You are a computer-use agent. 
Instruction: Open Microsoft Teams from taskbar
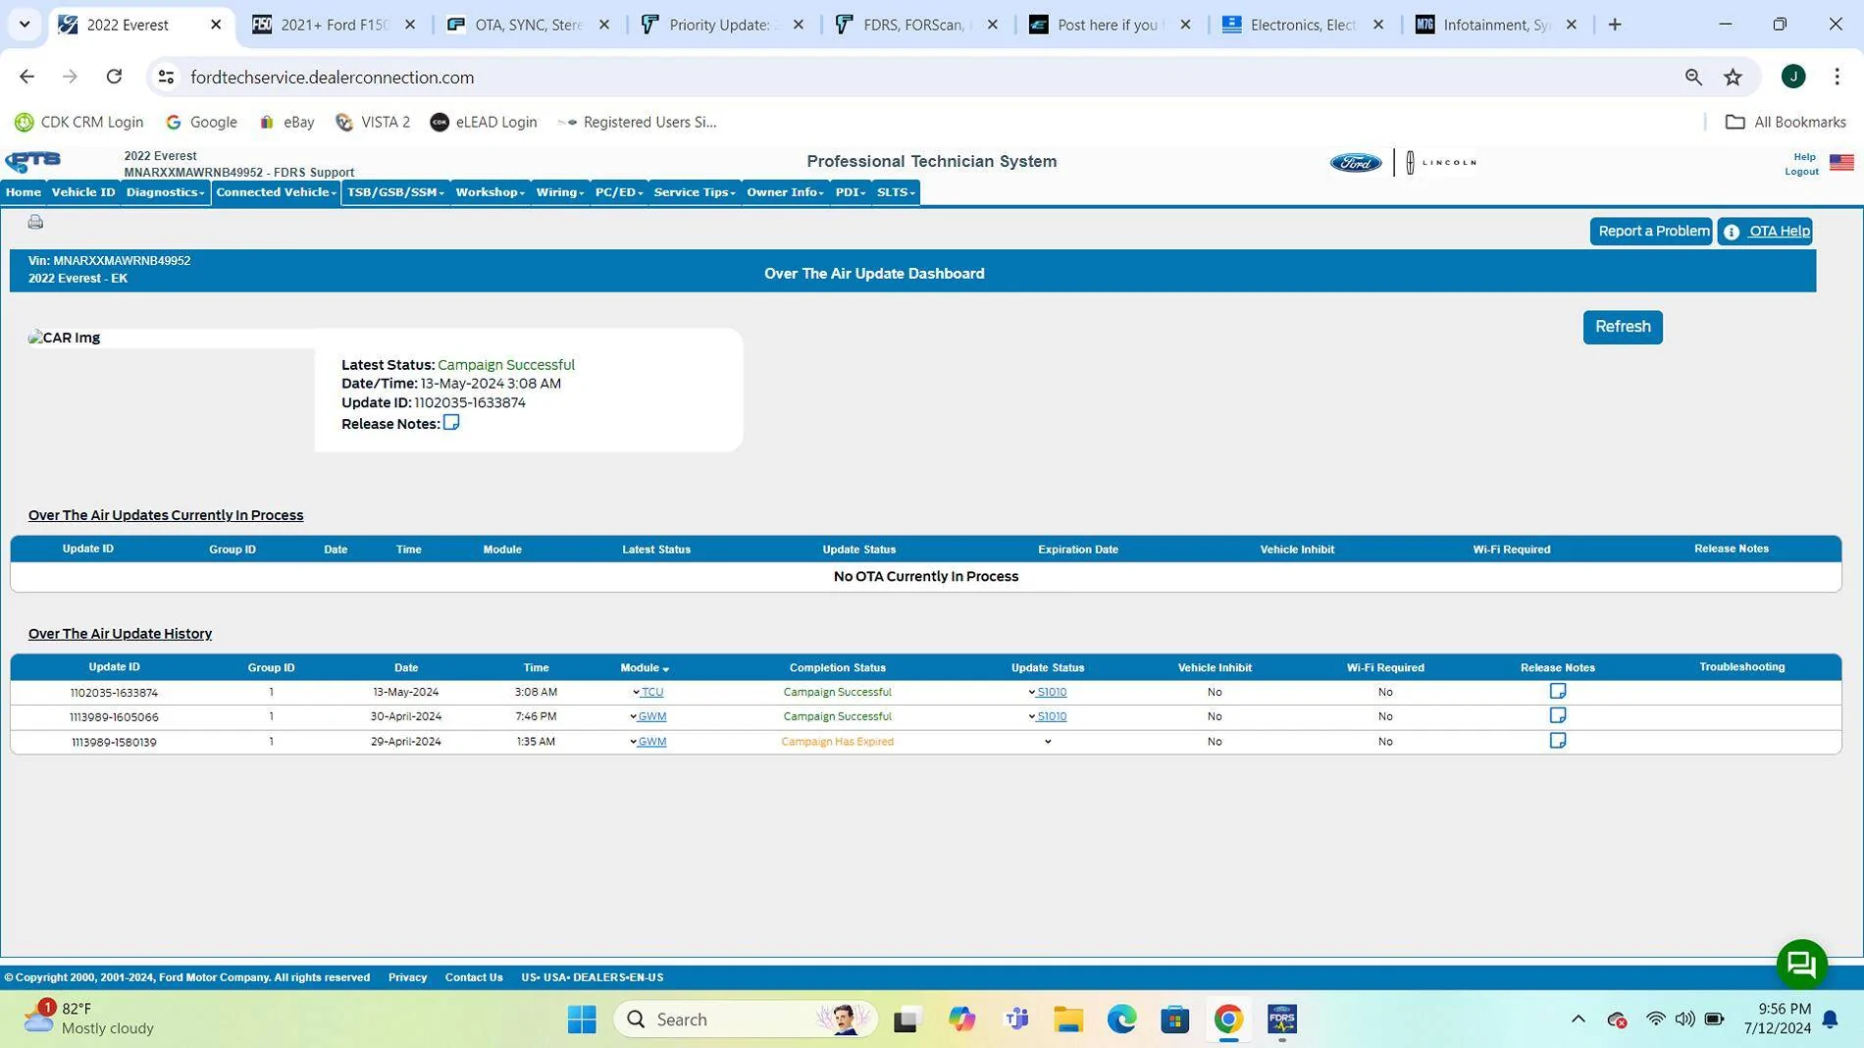click(x=1016, y=1020)
